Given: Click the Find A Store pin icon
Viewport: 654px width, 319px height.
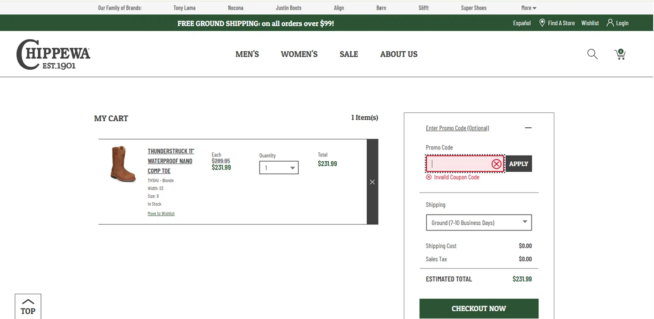Looking at the screenshot, I should tap(542, 23).
